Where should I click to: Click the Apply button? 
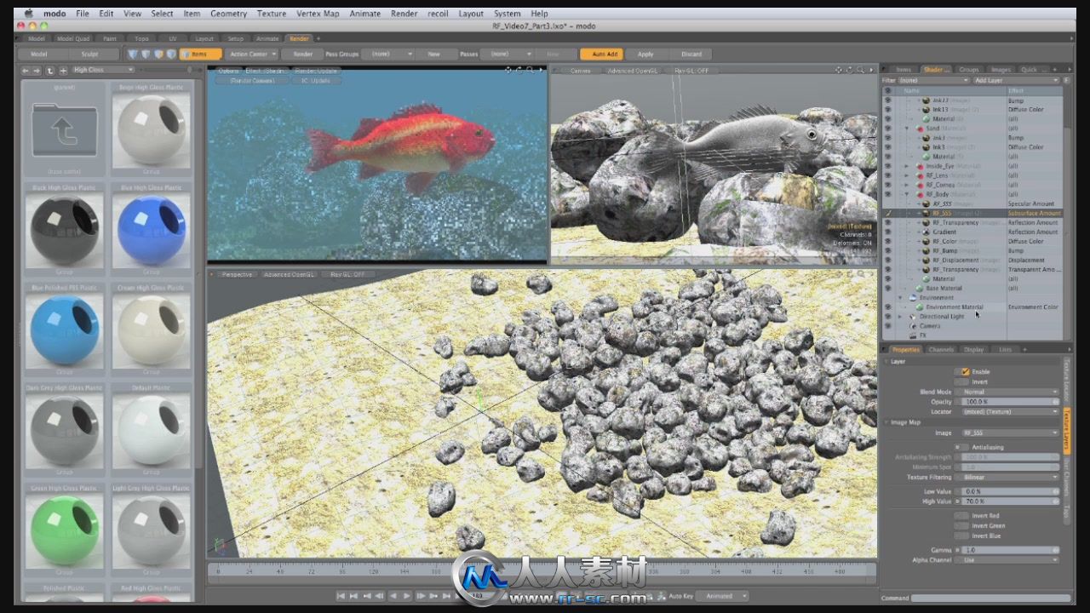coord(645,54)
